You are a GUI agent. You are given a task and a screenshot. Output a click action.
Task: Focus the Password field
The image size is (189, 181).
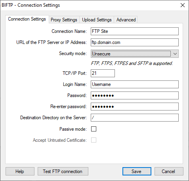point(135,95)
